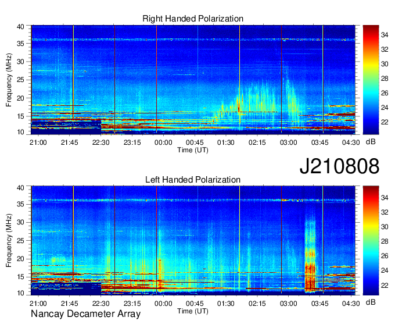The height and width of the screenshot is (321, 395).
Task: Click "40" frequency tick of Right Handed plot
Action: (20, 27)
